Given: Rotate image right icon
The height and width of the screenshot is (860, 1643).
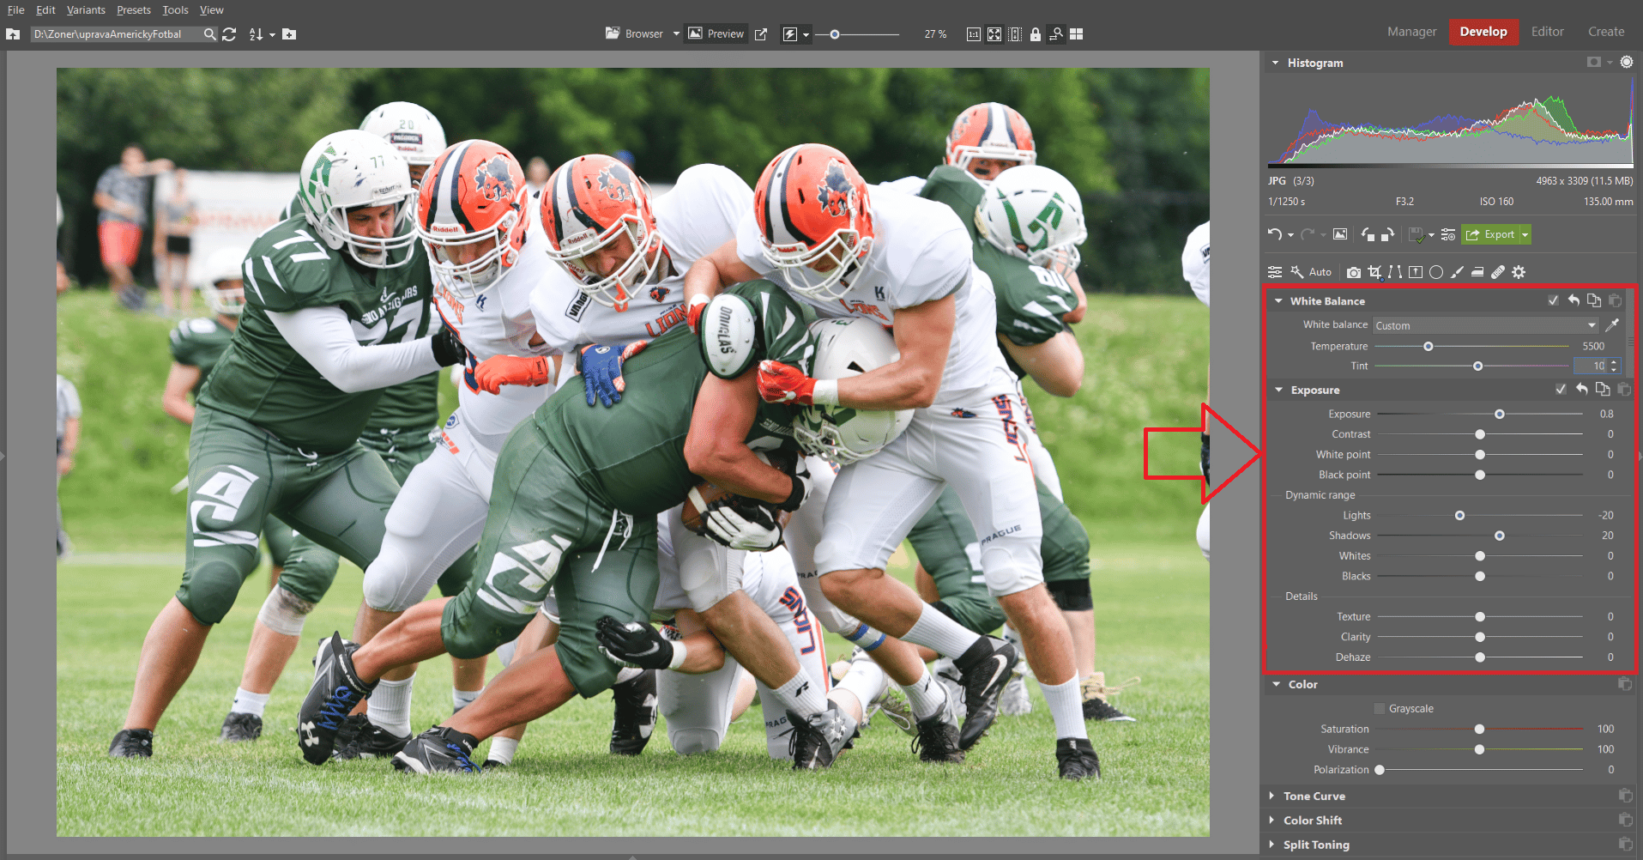Looking at the screenshot, I should click(1388, 234).
